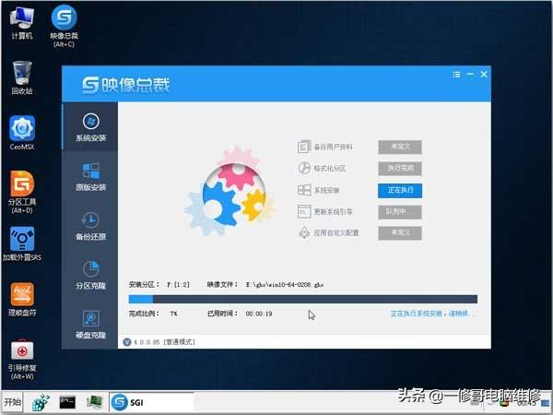Click version text 4.0.0.85 [普通模式]
553x415 pixels.
coord(164,342)
